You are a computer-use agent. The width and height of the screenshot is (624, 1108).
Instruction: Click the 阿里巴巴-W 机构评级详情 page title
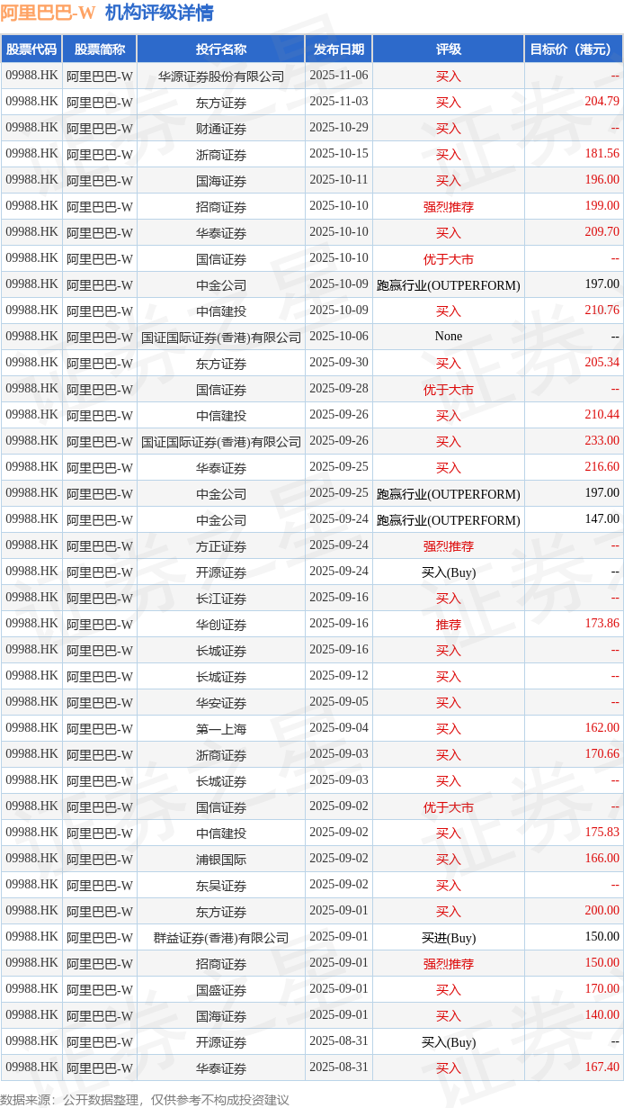point(107,13)
